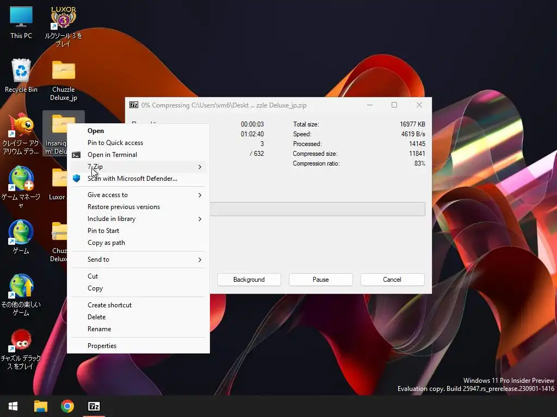
Task: Click the 7z icon in compressing window title
Action: tap(134, 105)
